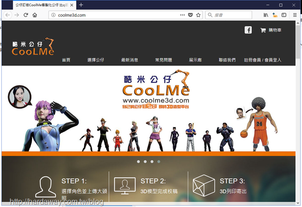Screen dimensions: 302x207
Task: Open 常見問題 FAQ menu item
Action: pos(164,60)
